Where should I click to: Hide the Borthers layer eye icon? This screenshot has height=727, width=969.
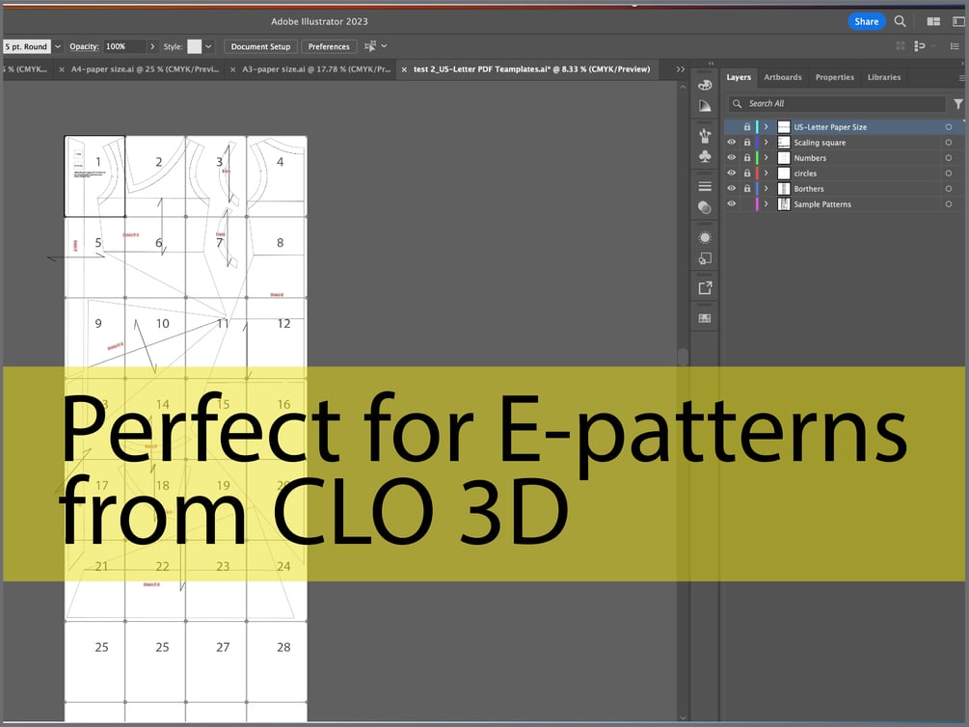click(x=732, y=189)
